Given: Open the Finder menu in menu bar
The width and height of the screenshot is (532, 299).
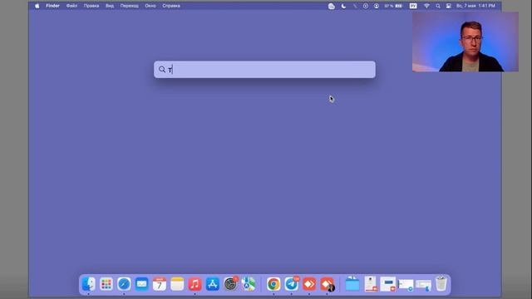Looking at the screenshot, I should pyautogui.click(x=52, y=6).
